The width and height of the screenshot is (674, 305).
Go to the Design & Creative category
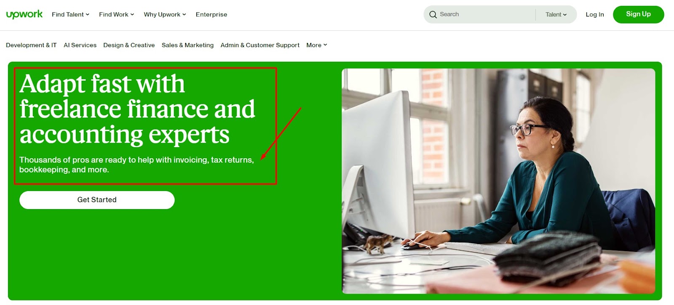pyautogui.click(x=129, y=45)
